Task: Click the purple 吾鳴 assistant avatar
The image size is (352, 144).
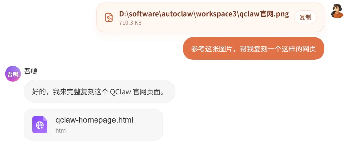Action: pyautogui.click(x=13, y=74)
